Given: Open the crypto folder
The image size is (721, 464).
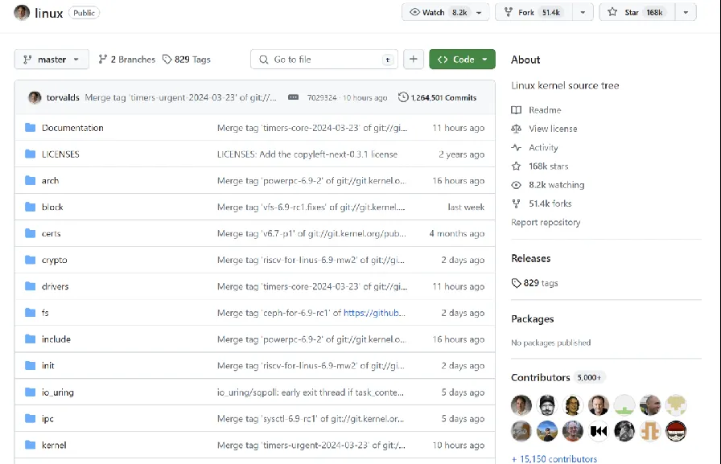Looking at the screenshot, I should pos(54,260).
